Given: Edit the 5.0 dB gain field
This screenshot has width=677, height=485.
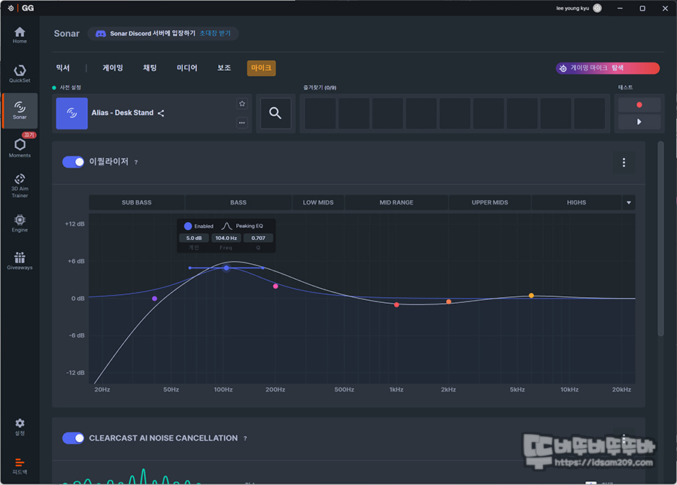Looking at the screenshot, I should [x=194, y=238].
